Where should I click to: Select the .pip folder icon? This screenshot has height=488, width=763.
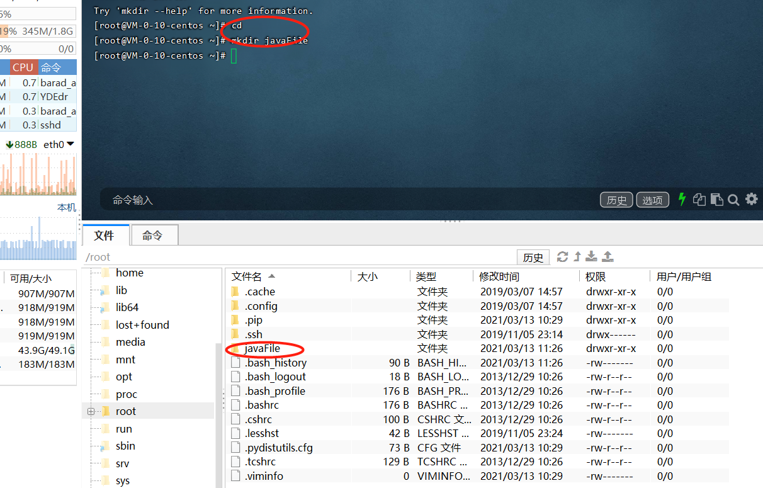click(235, 320)
